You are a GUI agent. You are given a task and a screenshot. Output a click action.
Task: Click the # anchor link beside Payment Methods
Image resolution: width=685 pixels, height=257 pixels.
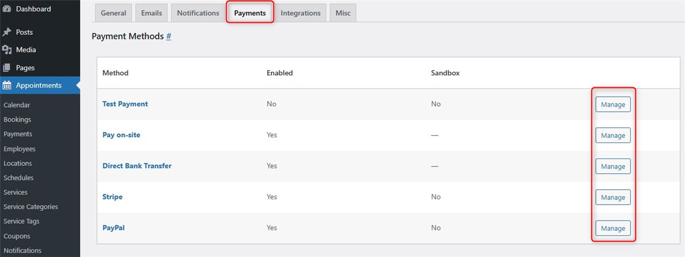point(168,36)
